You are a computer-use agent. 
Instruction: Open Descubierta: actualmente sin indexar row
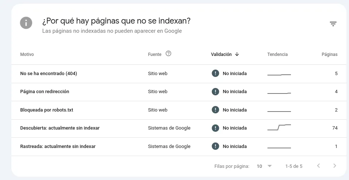[x=179, y=128]
